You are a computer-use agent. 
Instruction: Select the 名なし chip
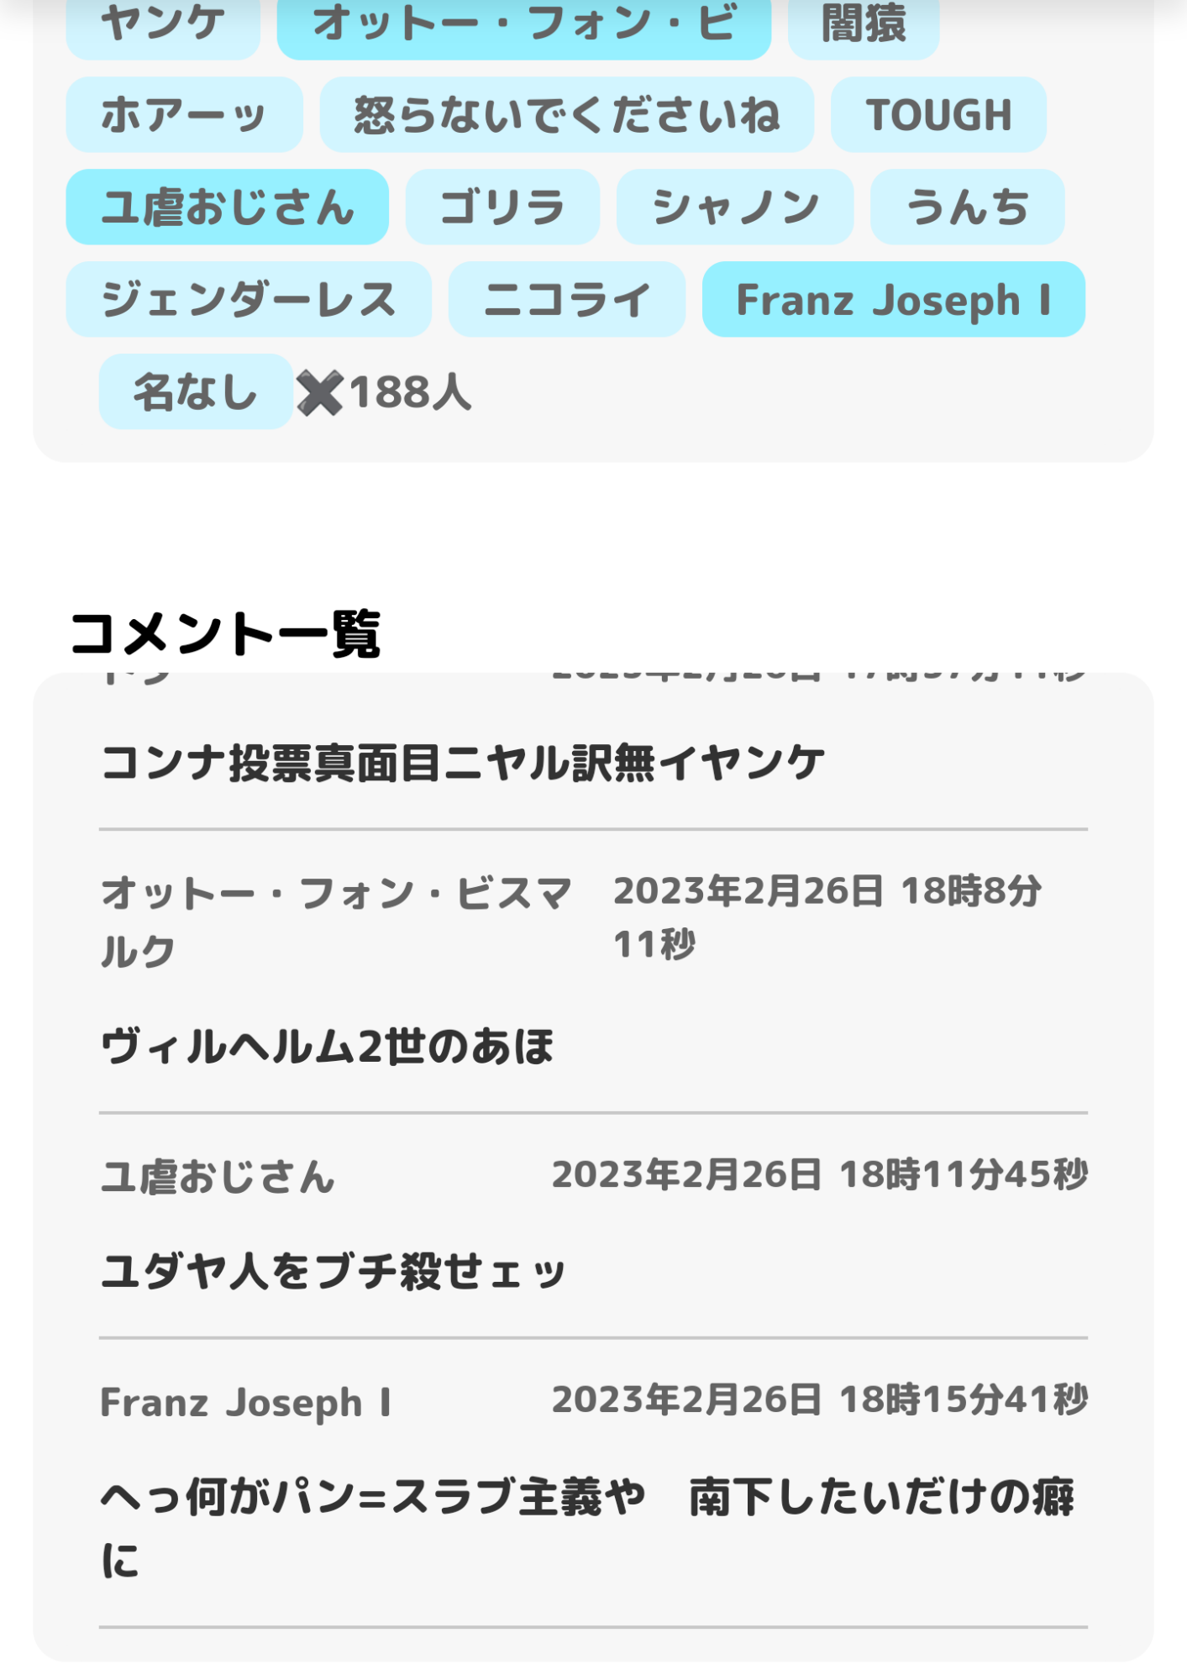(x=196, y=392)
